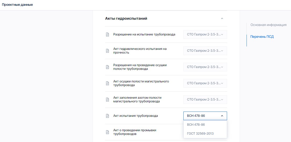Screen dimensions: 291x142
Task: Click document icon beside Акт испытания трубопровода
Action: click(x=107, y=116)
